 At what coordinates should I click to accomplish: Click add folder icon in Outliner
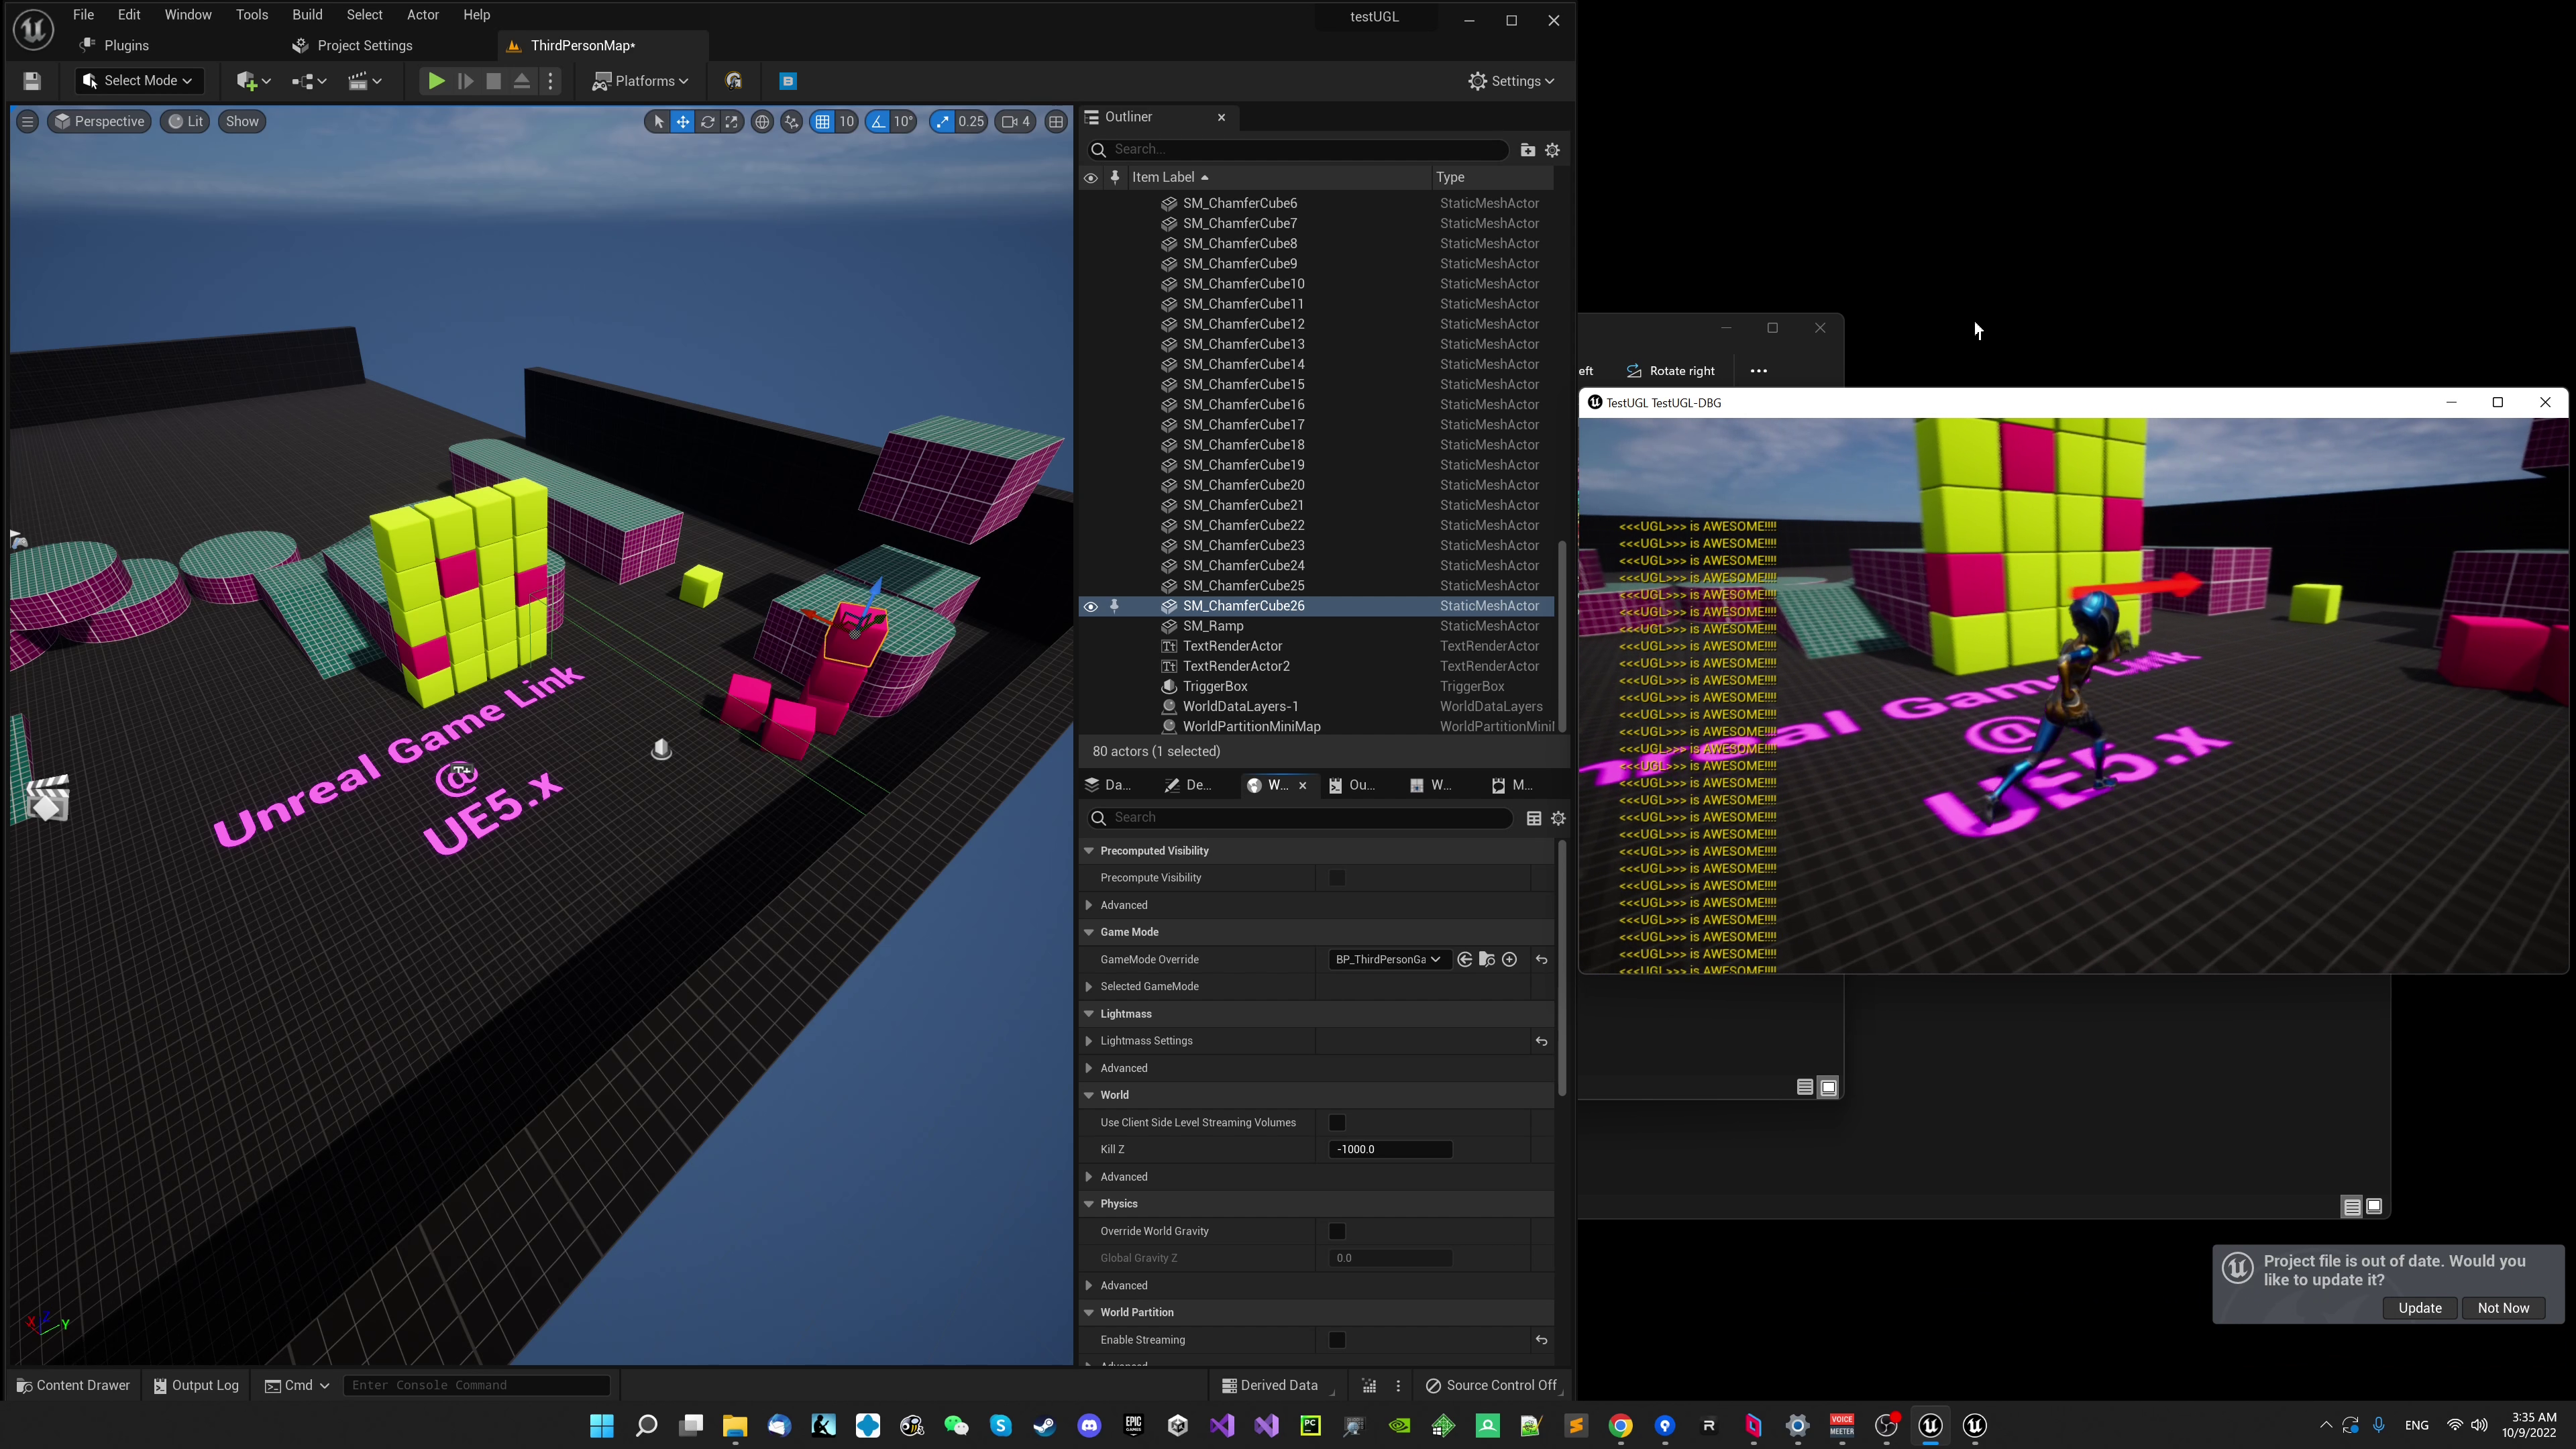click(x=1527, y=150)
